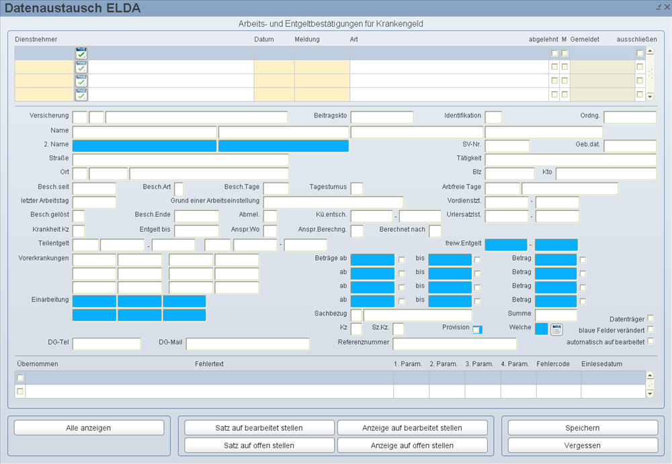Viewport: 672px width, 464px height.
Task: Select the Tätigkeit input field
Action: coord(571,160)
